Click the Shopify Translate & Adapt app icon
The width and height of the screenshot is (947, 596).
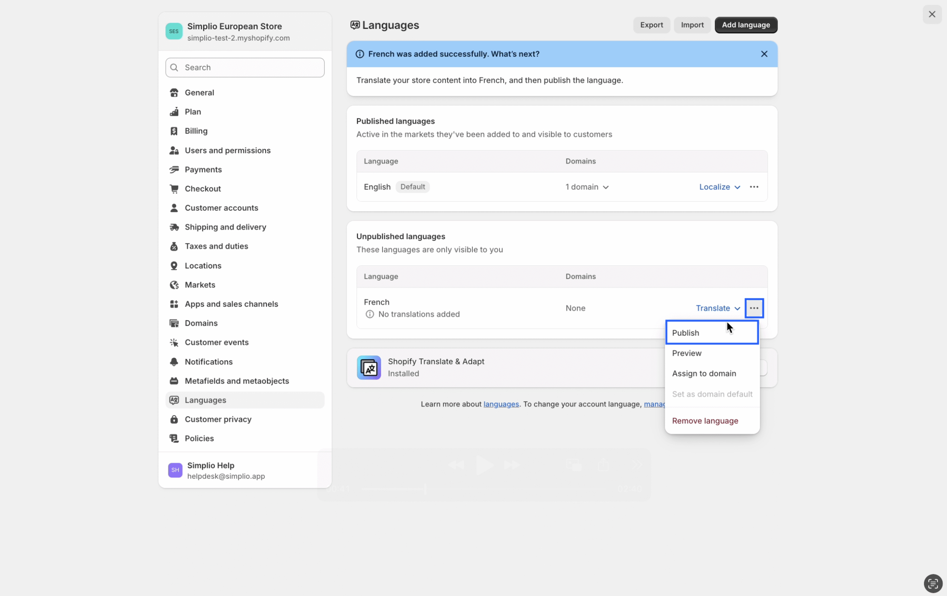[x=368, y=367]
